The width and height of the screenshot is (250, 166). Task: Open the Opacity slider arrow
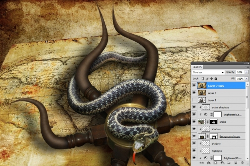point(247,72)
